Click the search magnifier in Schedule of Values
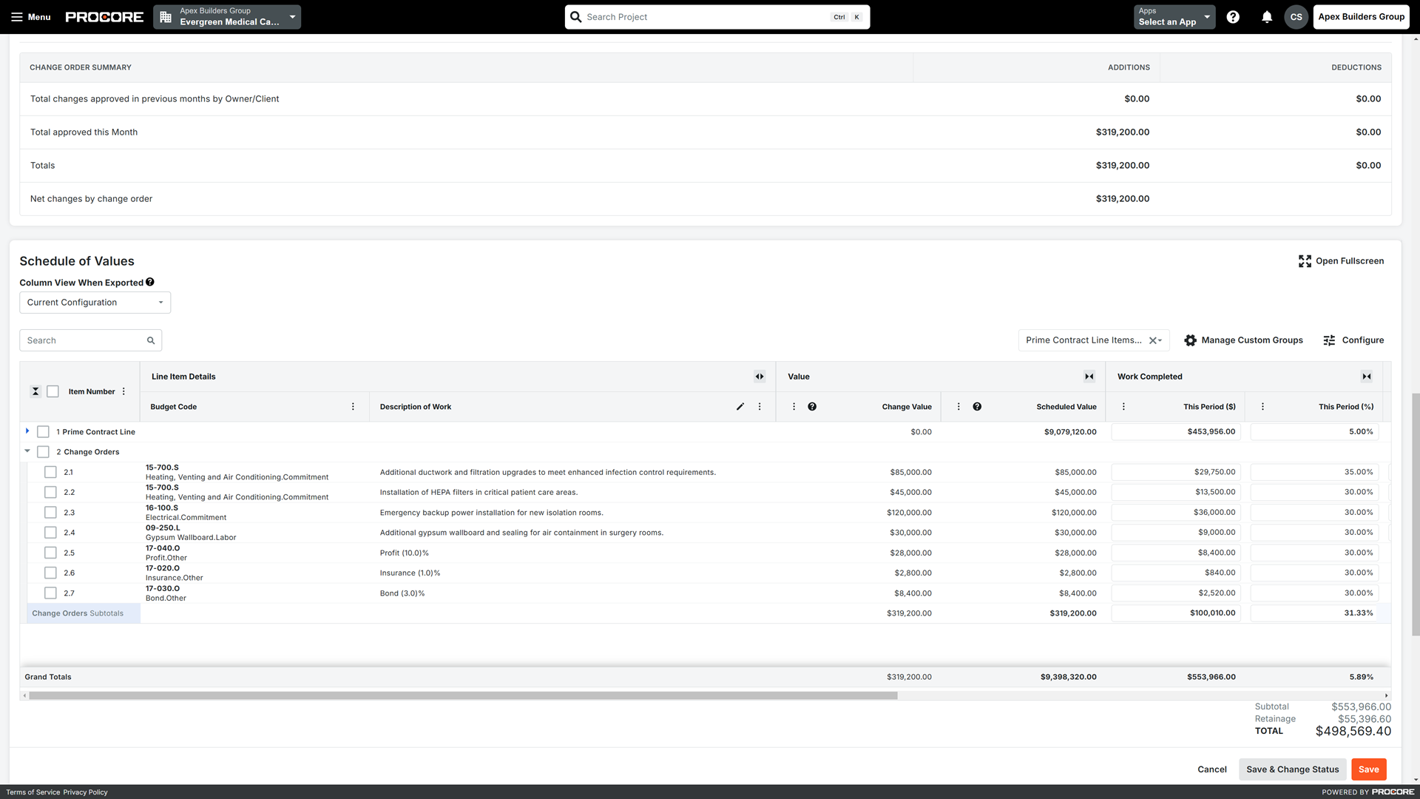This screenshot has height=799, width=1420. coord(151,340)
